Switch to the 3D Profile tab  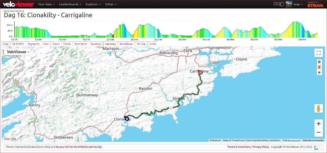click(x=18, y=44)
